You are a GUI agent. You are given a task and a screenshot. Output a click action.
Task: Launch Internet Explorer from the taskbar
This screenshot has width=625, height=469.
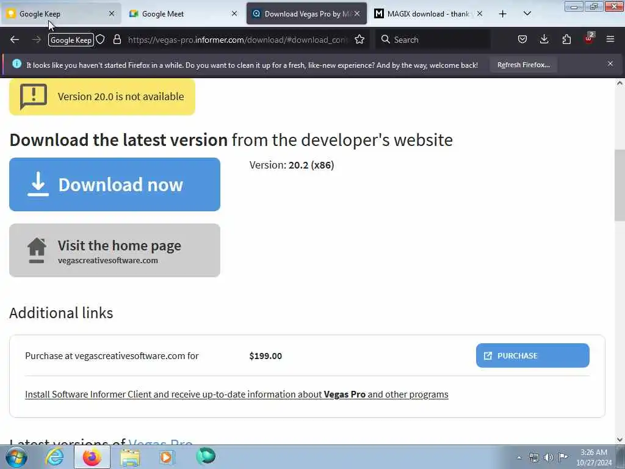[54, 457]
